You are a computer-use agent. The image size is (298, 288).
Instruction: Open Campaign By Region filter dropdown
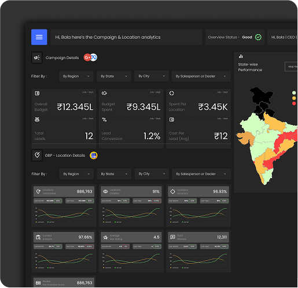pyautogui.click(x=76, y=76)
